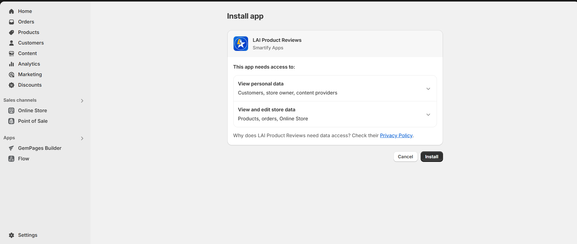The height and width of the screenshot is (244, 577).
Task: Click the Orders inbox icon
Action: 11,22
